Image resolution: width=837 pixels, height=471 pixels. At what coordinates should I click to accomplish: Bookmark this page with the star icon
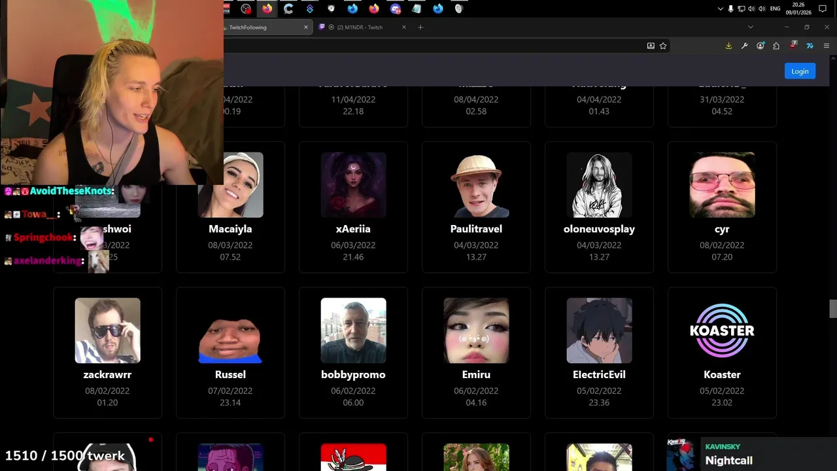(663, 46)
